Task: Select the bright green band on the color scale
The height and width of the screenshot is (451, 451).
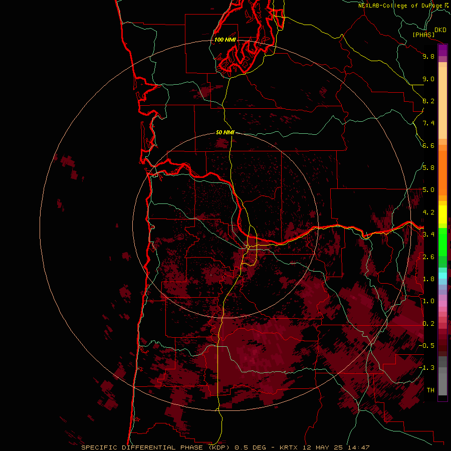Action: (442, 242)
